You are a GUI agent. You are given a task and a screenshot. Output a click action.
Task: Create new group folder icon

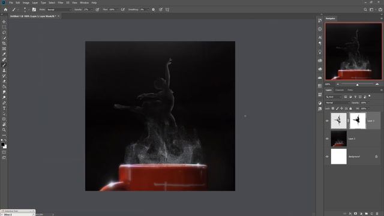[x=367, y=214]
